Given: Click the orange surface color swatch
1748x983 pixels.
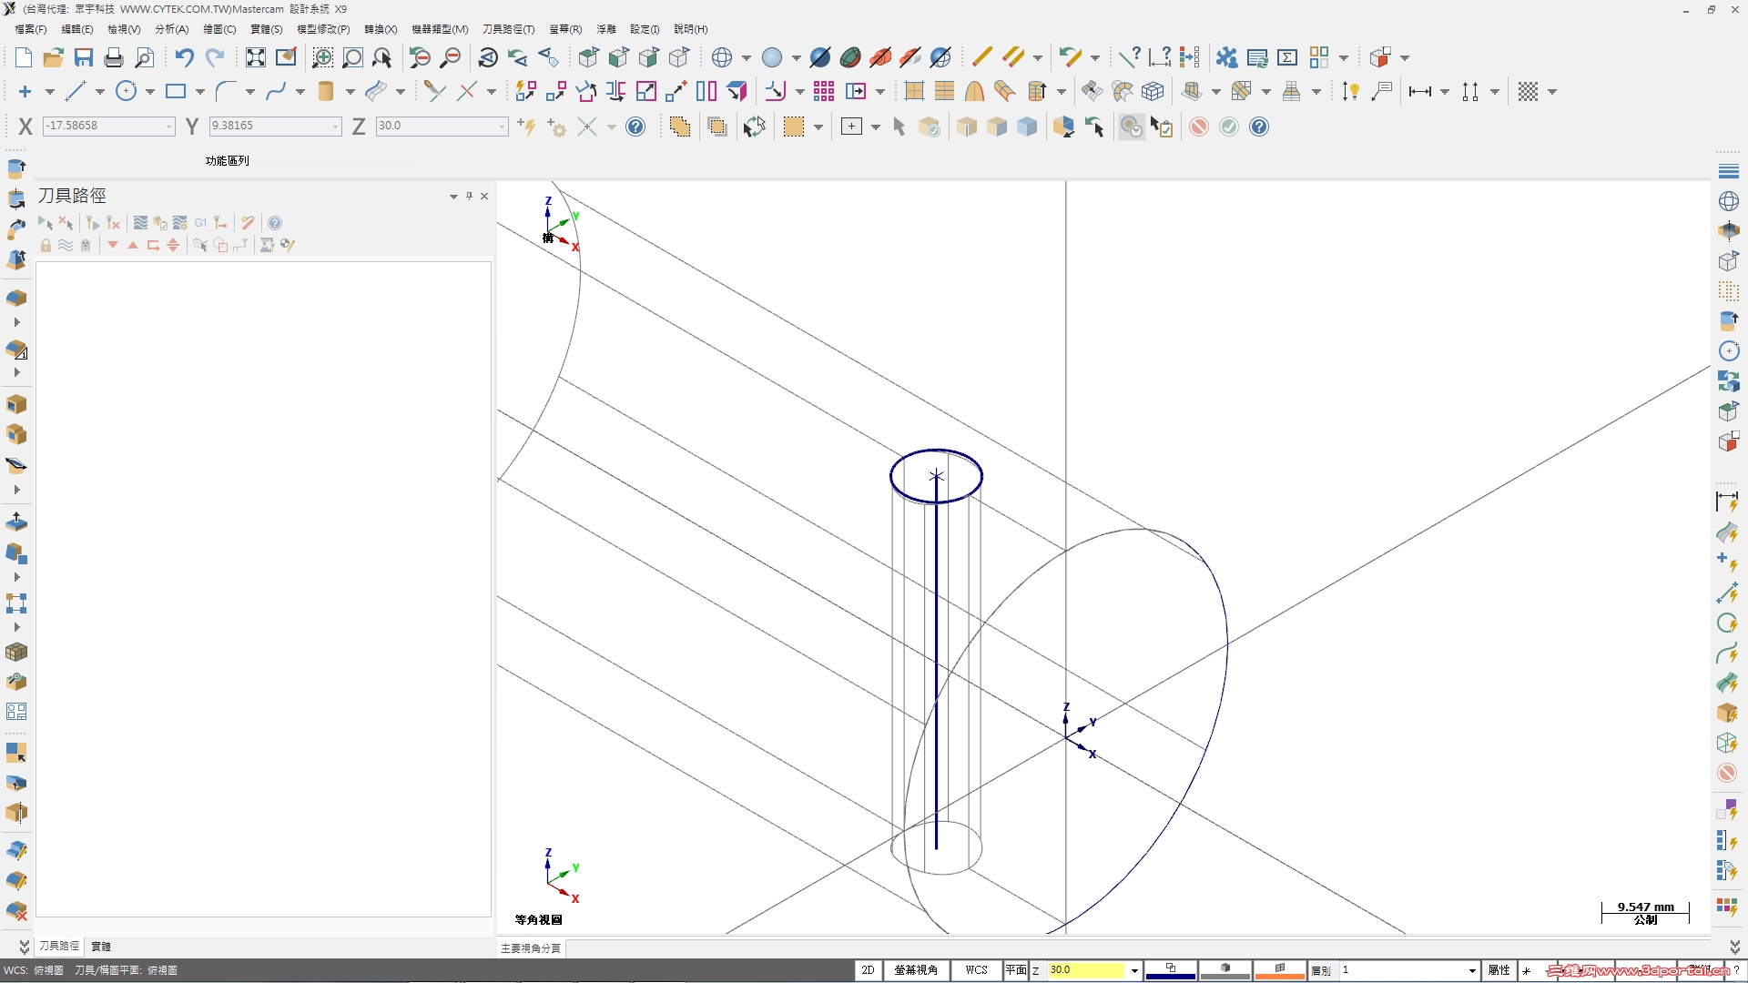Looking at the screenshot, I should [x=1280, y=970].
